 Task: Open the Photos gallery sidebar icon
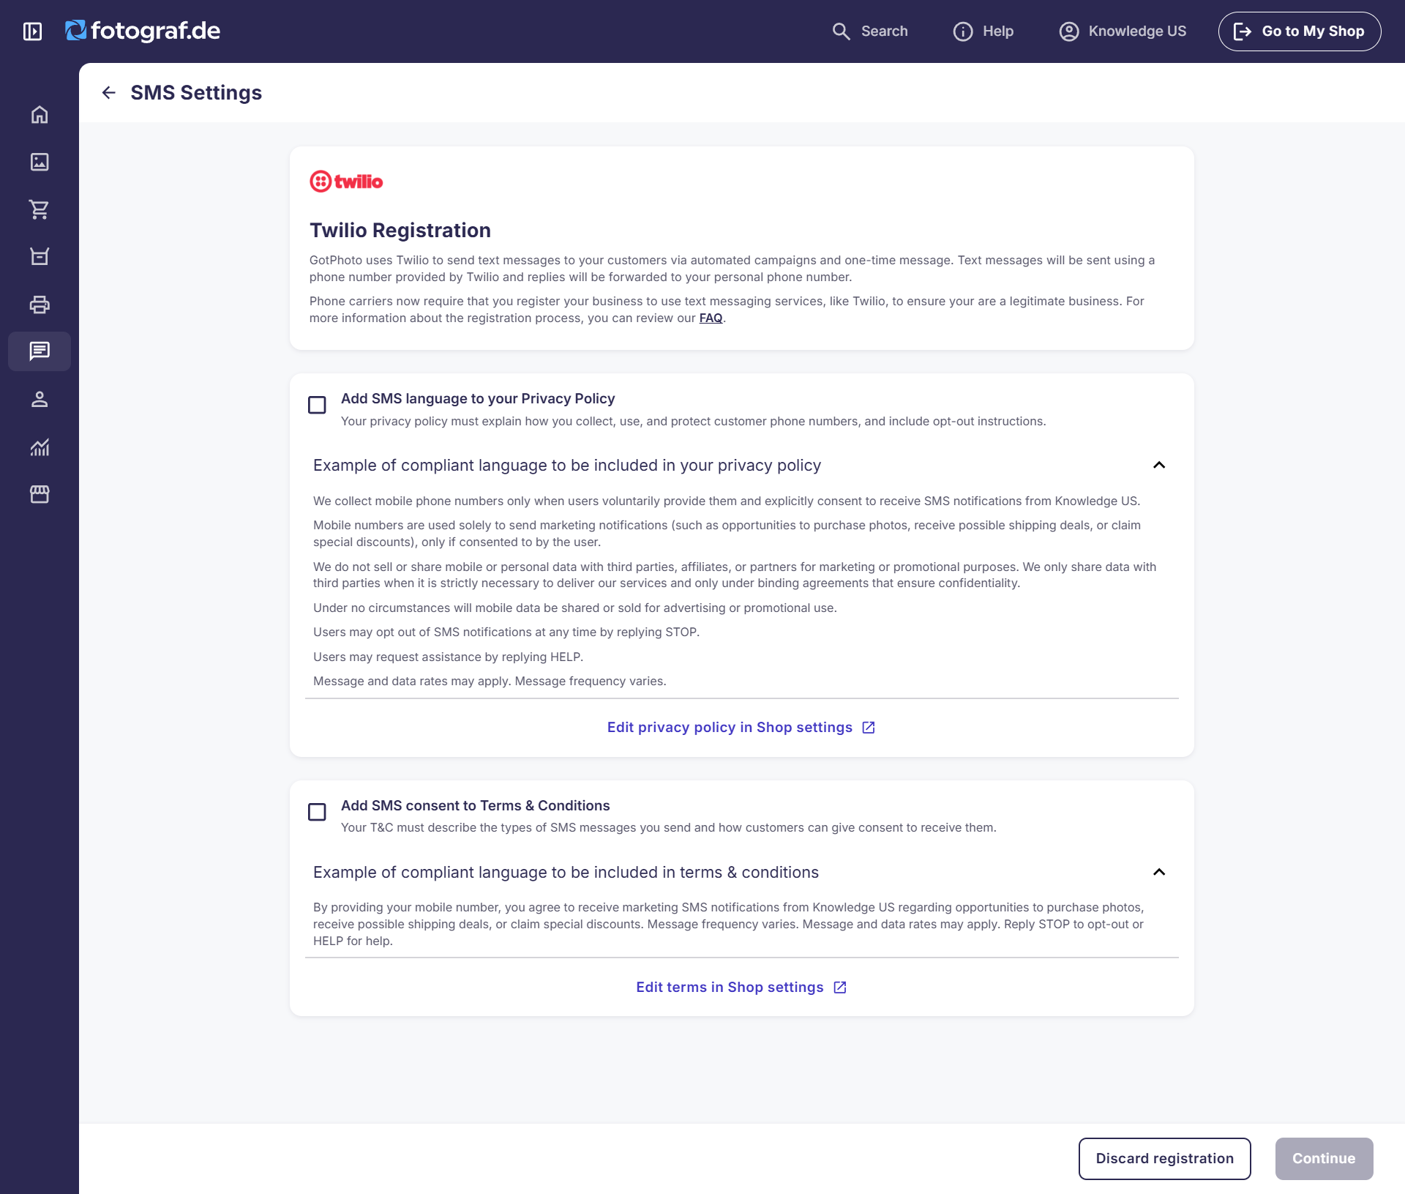tap(40, 162)
